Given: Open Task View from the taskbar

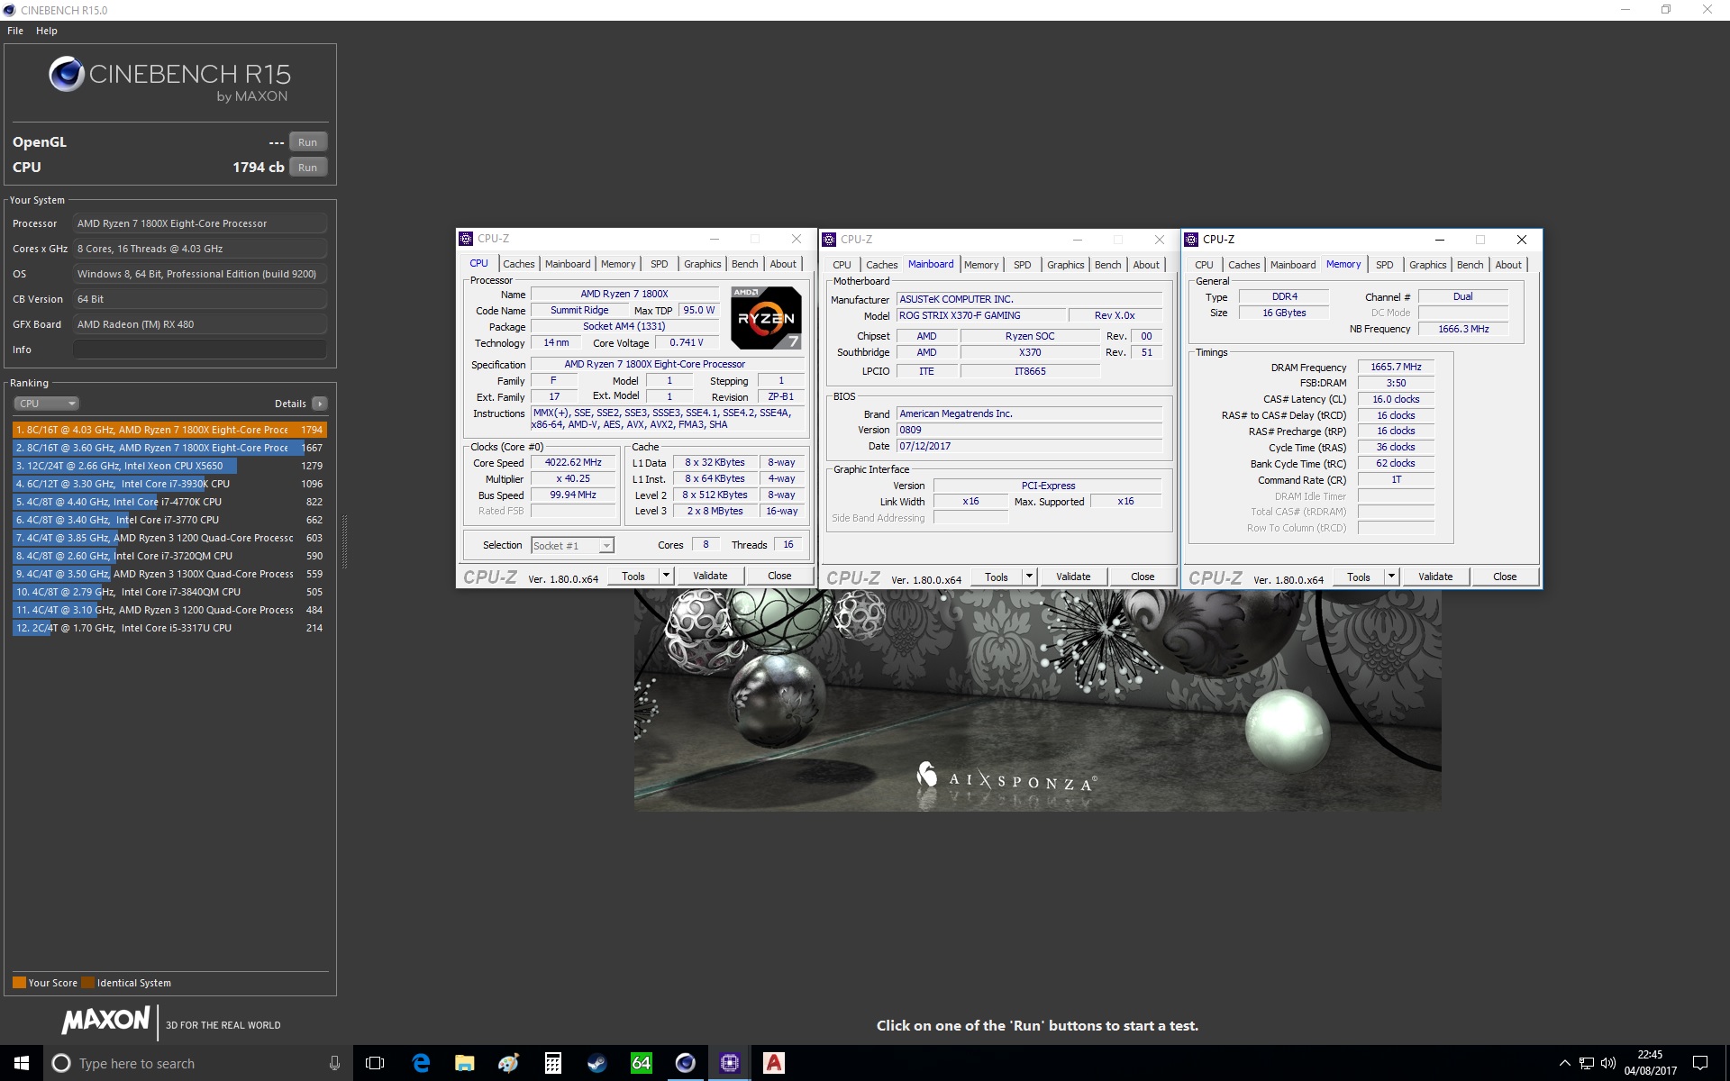Looking at the screenshot, I should [x=375, y=1063].
